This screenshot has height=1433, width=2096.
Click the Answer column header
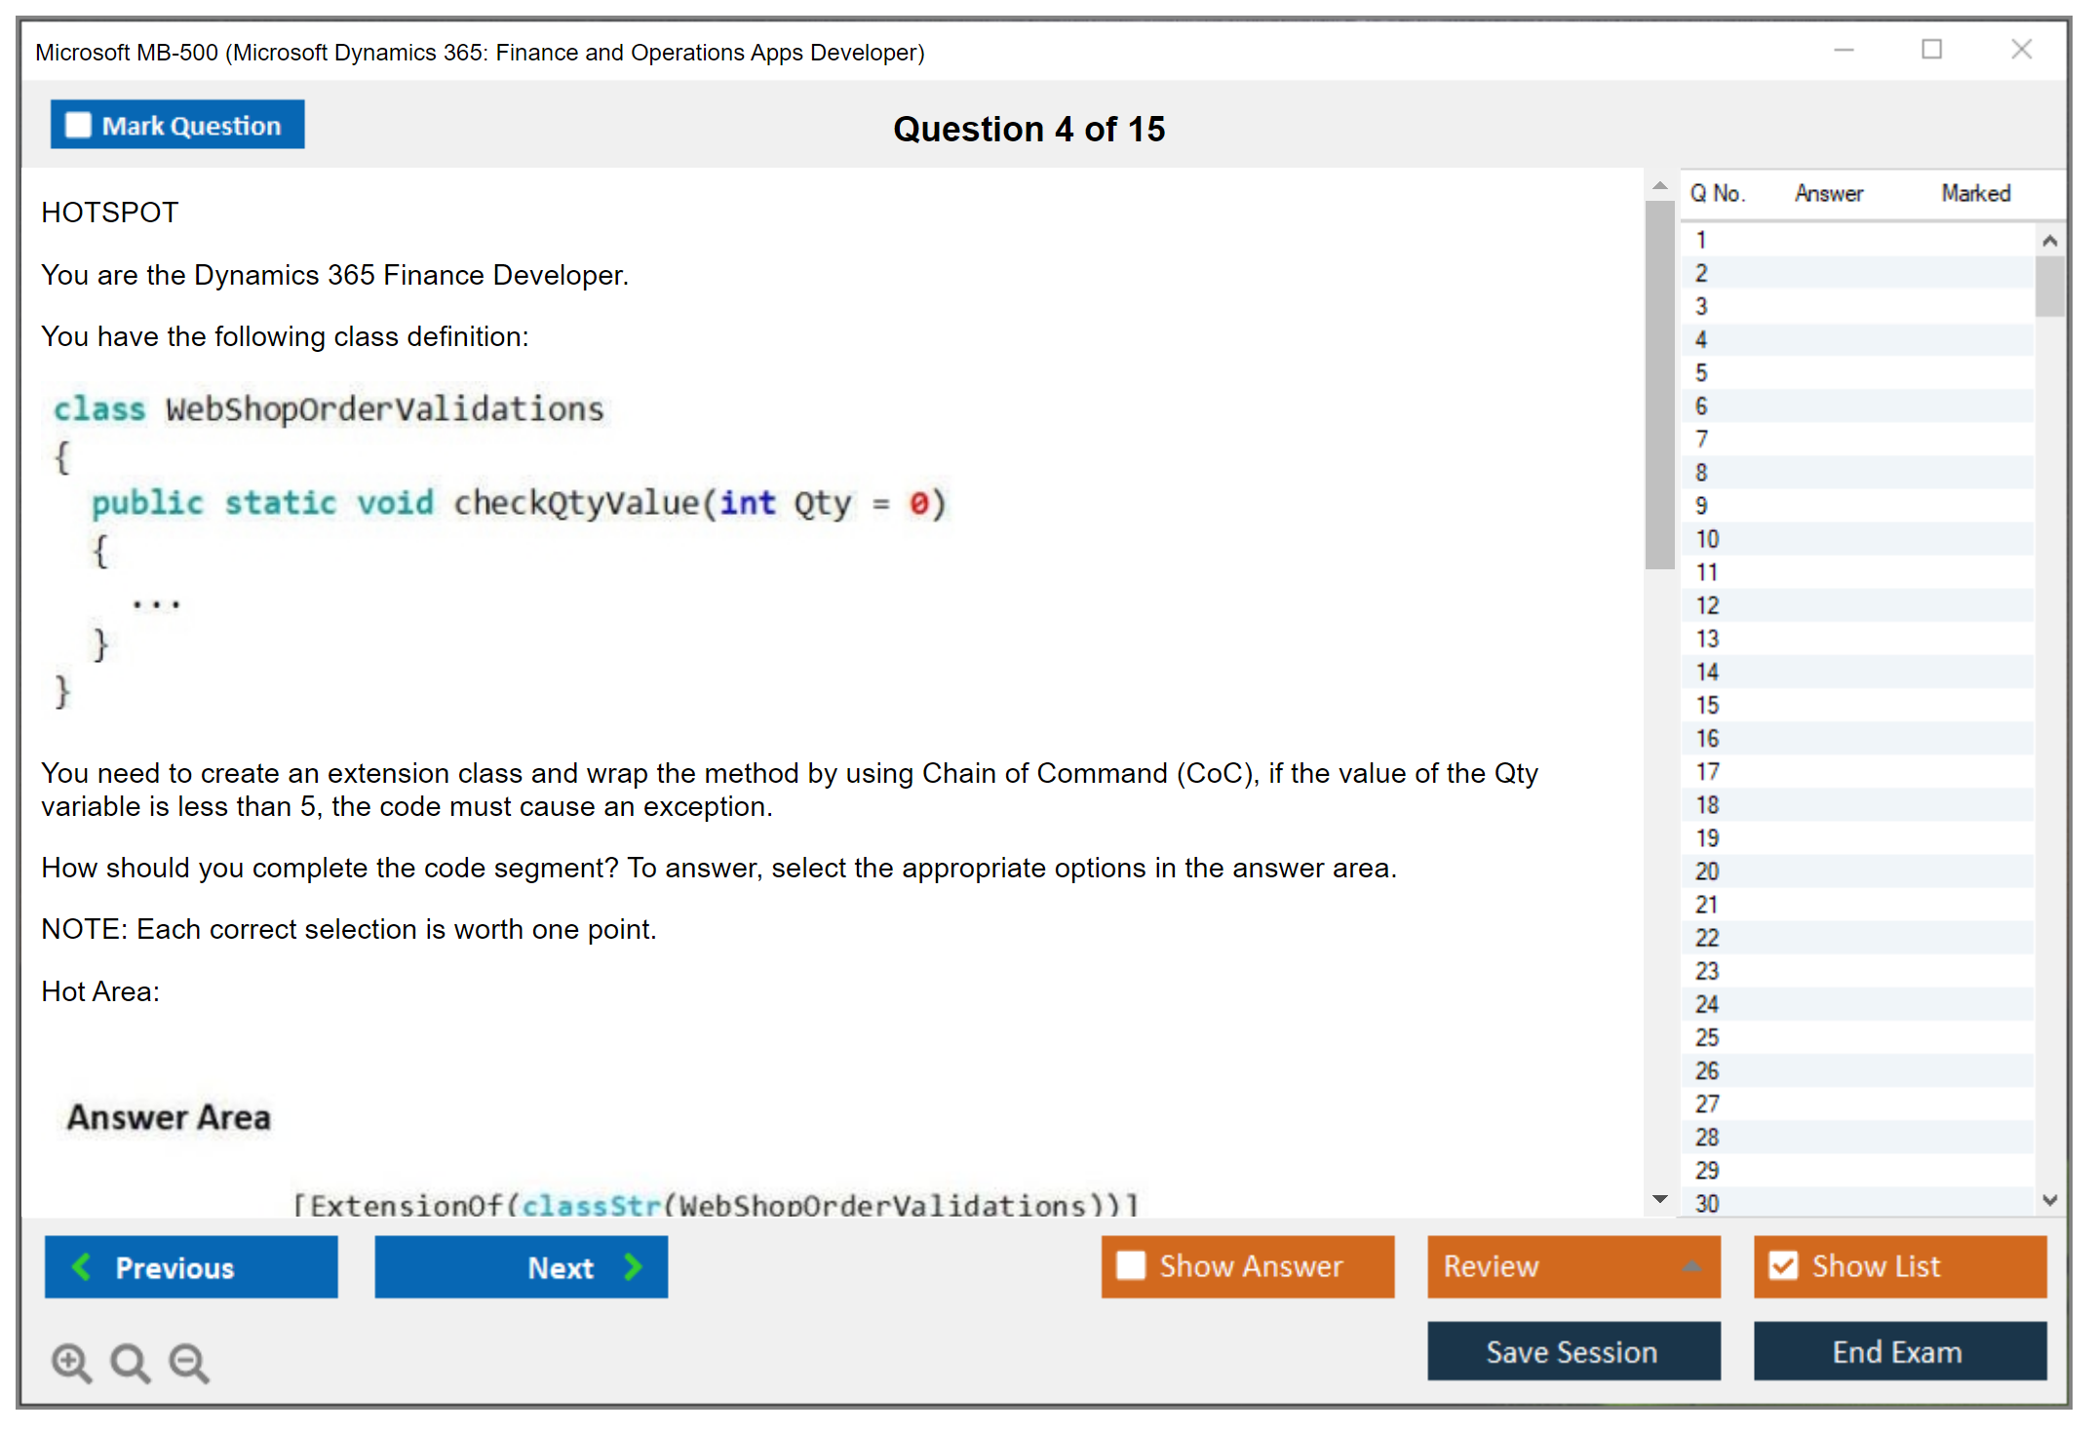pos(1829,194)
